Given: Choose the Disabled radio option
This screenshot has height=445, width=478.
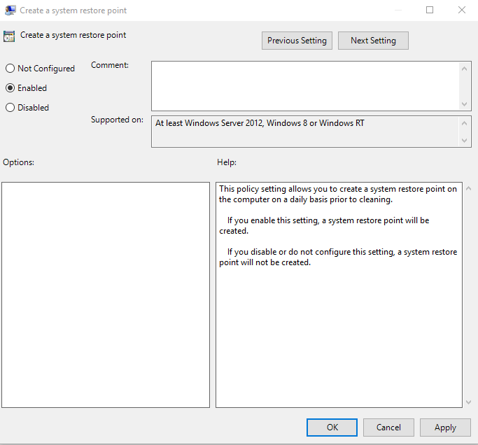Looking at the screenshot, I should point(10,108).
